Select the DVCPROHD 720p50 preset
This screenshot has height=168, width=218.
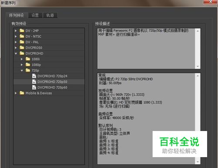[52, 82]
